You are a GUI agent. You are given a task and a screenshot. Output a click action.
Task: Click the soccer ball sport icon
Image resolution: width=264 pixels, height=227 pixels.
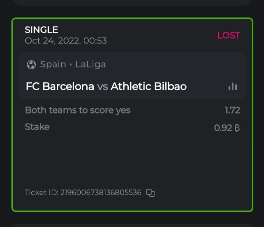pyautogui.click(x=31, y=65)
